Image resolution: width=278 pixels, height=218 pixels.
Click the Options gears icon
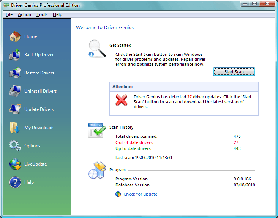click(15, 146)
